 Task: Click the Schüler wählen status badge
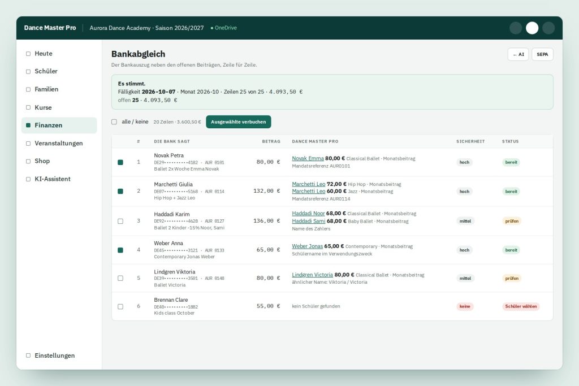[521, 306]
